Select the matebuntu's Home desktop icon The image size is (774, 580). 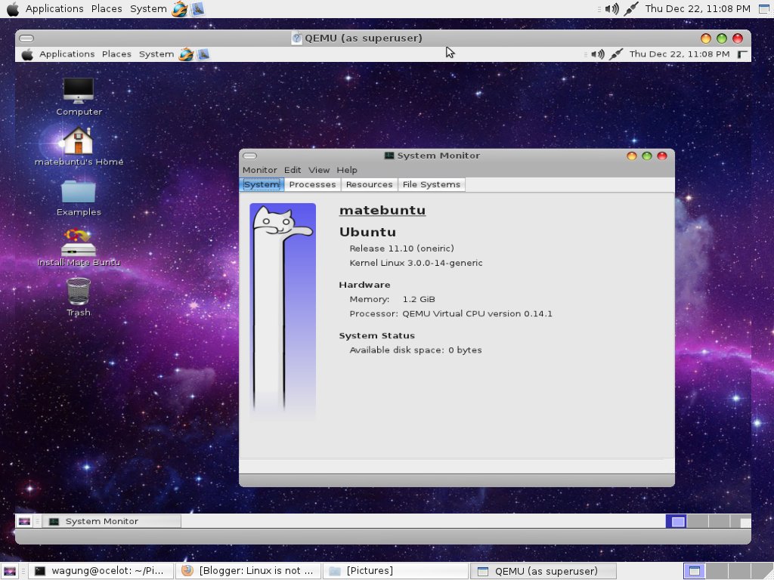pos(79,147)
